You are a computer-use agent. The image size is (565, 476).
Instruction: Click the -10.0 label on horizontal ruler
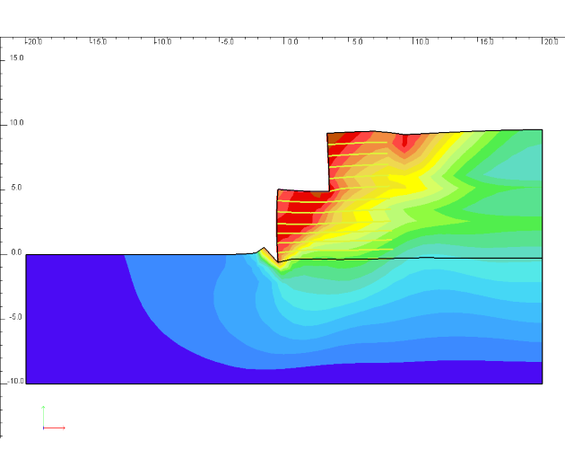163,42
